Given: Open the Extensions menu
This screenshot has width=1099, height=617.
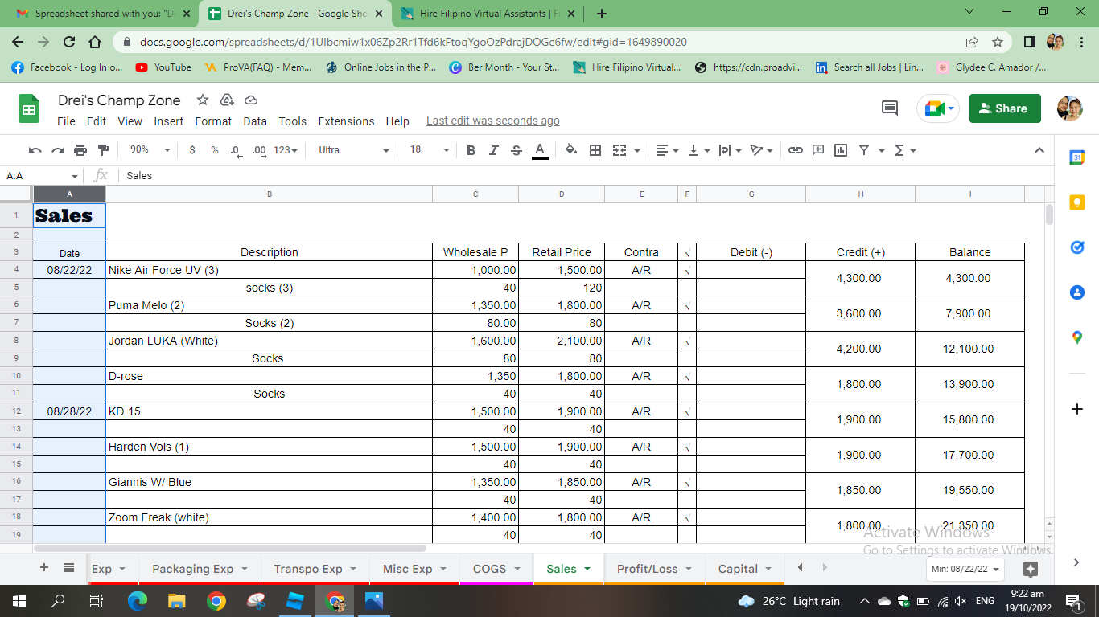Looking at the screenshot, I should [x=346, y=121].
